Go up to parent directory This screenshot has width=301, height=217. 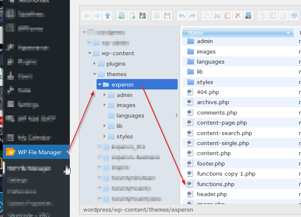[107, 15]
